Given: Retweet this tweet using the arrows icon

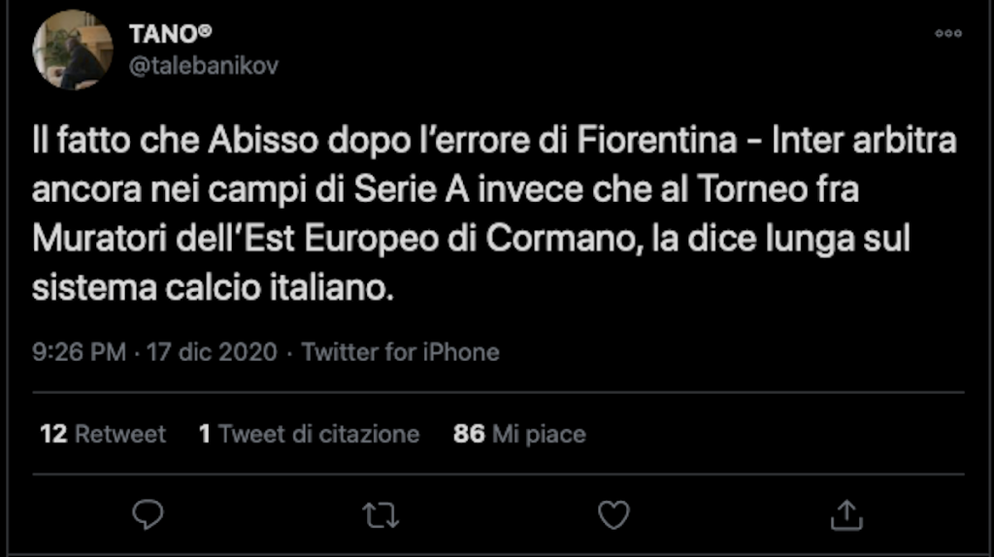Looking at the screenshot, I should click(x=381, y=514).
